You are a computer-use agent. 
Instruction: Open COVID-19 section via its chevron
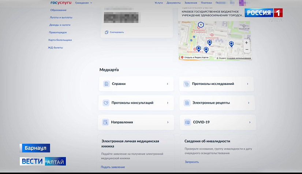point(250,122)
